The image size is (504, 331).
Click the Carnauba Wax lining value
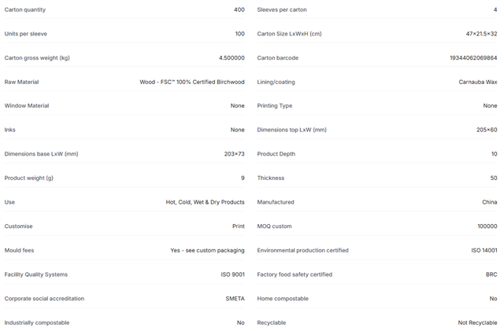(x=478, y=82)
